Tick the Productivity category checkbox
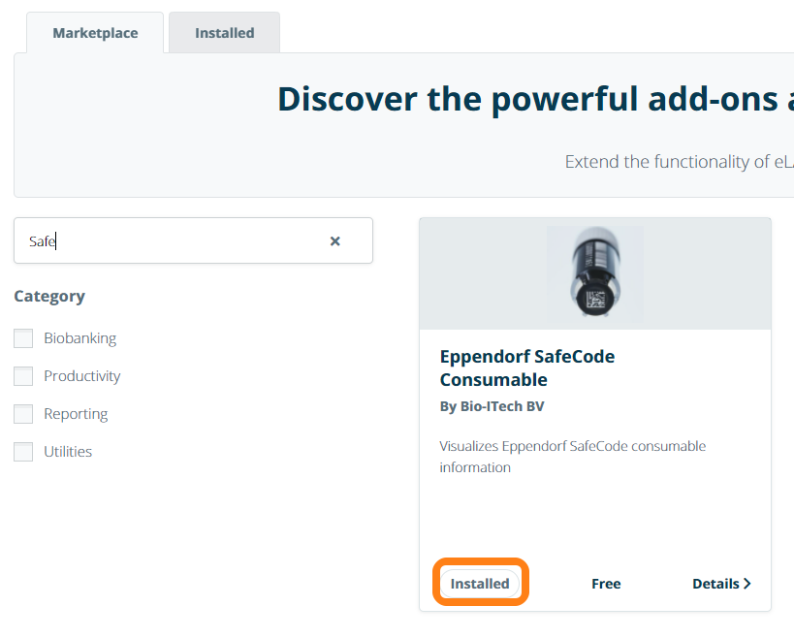 (23, 376)
